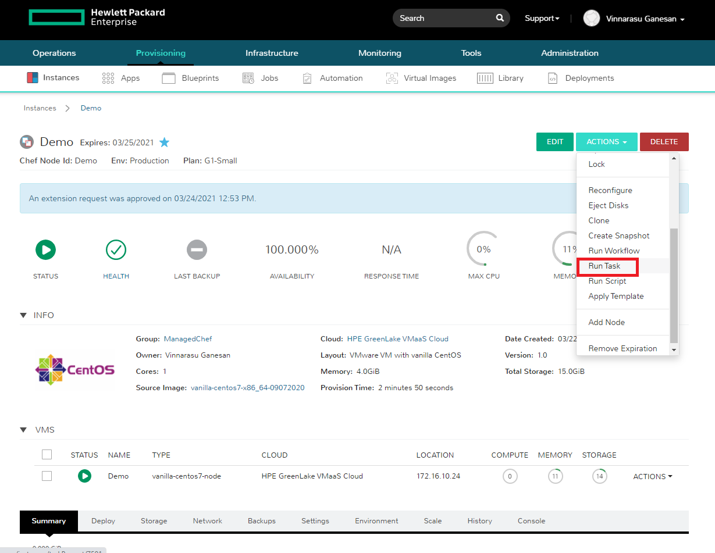Click the Health checkmark icon
This screenshot has width=715, height=553.
click(116, 250)
